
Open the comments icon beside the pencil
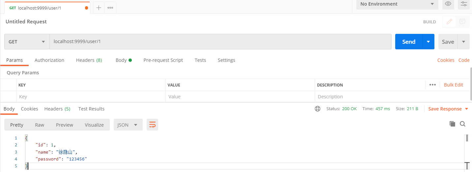click(462, 22)
